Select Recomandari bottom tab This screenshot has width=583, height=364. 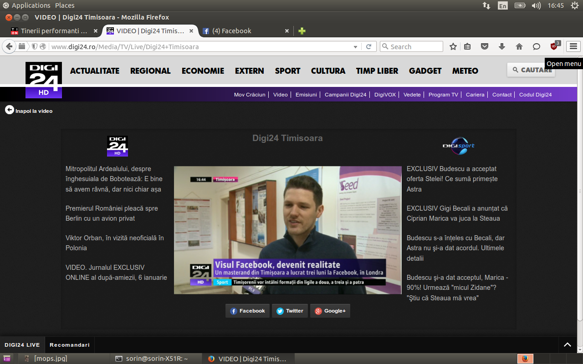[70, 345]
